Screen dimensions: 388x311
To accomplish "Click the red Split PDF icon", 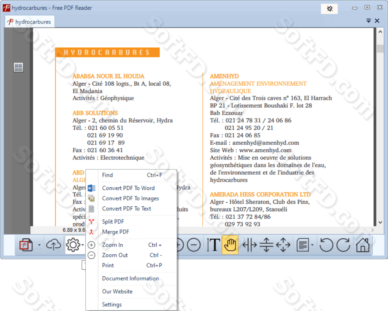I will click(x=91, y=222).
